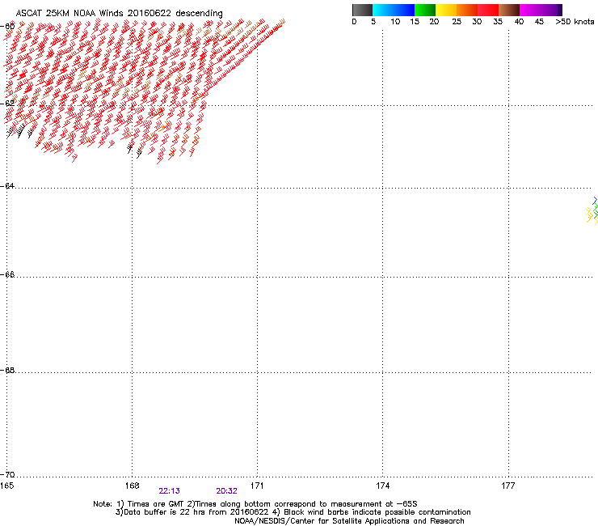Viewport: 598px width, 526px height.
Task: Click the -60 latitude axis label
Action: 7,27
